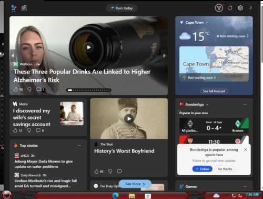Expand the Bundesliga league dropdown

point(207,105)
